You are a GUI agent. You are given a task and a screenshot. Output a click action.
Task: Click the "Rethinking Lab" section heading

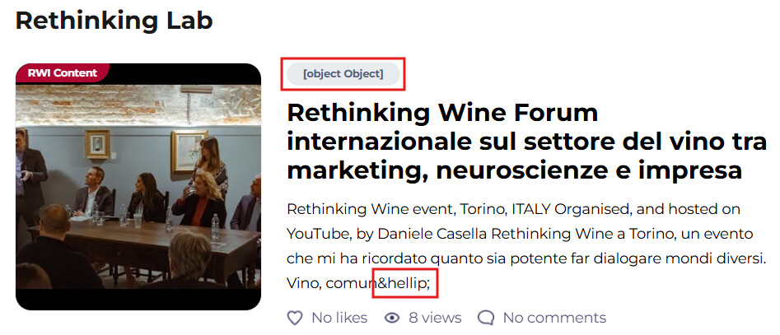pyautogui.click(x=114, y=21)
